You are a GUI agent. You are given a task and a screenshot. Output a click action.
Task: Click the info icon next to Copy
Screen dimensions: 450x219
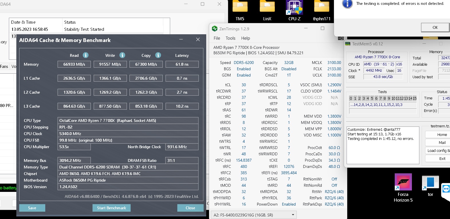point(158,55)
